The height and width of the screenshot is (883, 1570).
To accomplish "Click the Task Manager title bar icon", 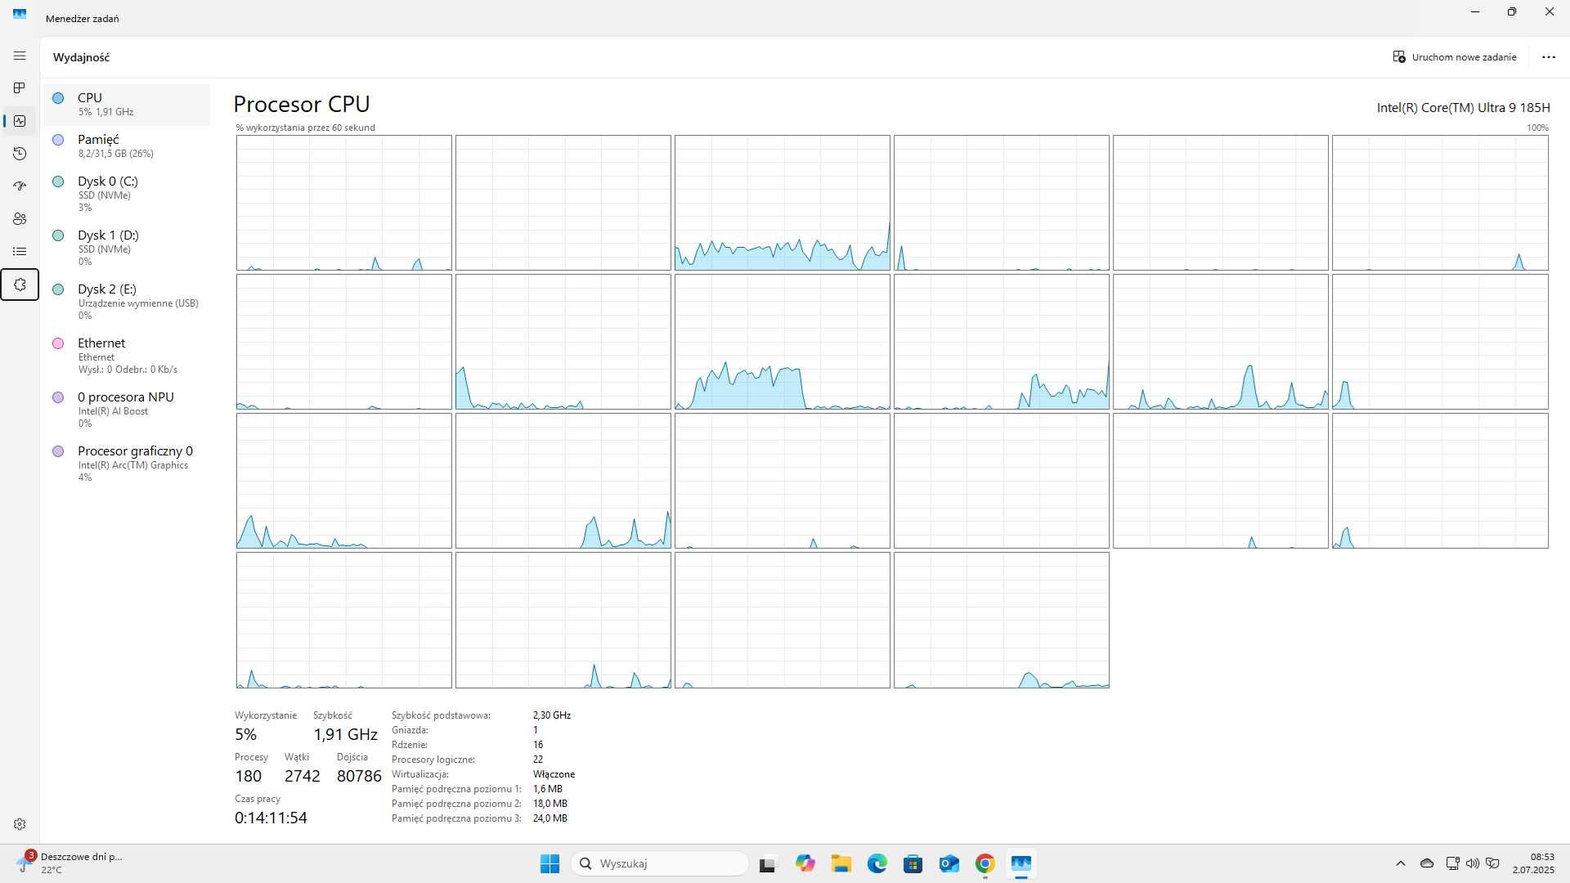I will 20,14.
